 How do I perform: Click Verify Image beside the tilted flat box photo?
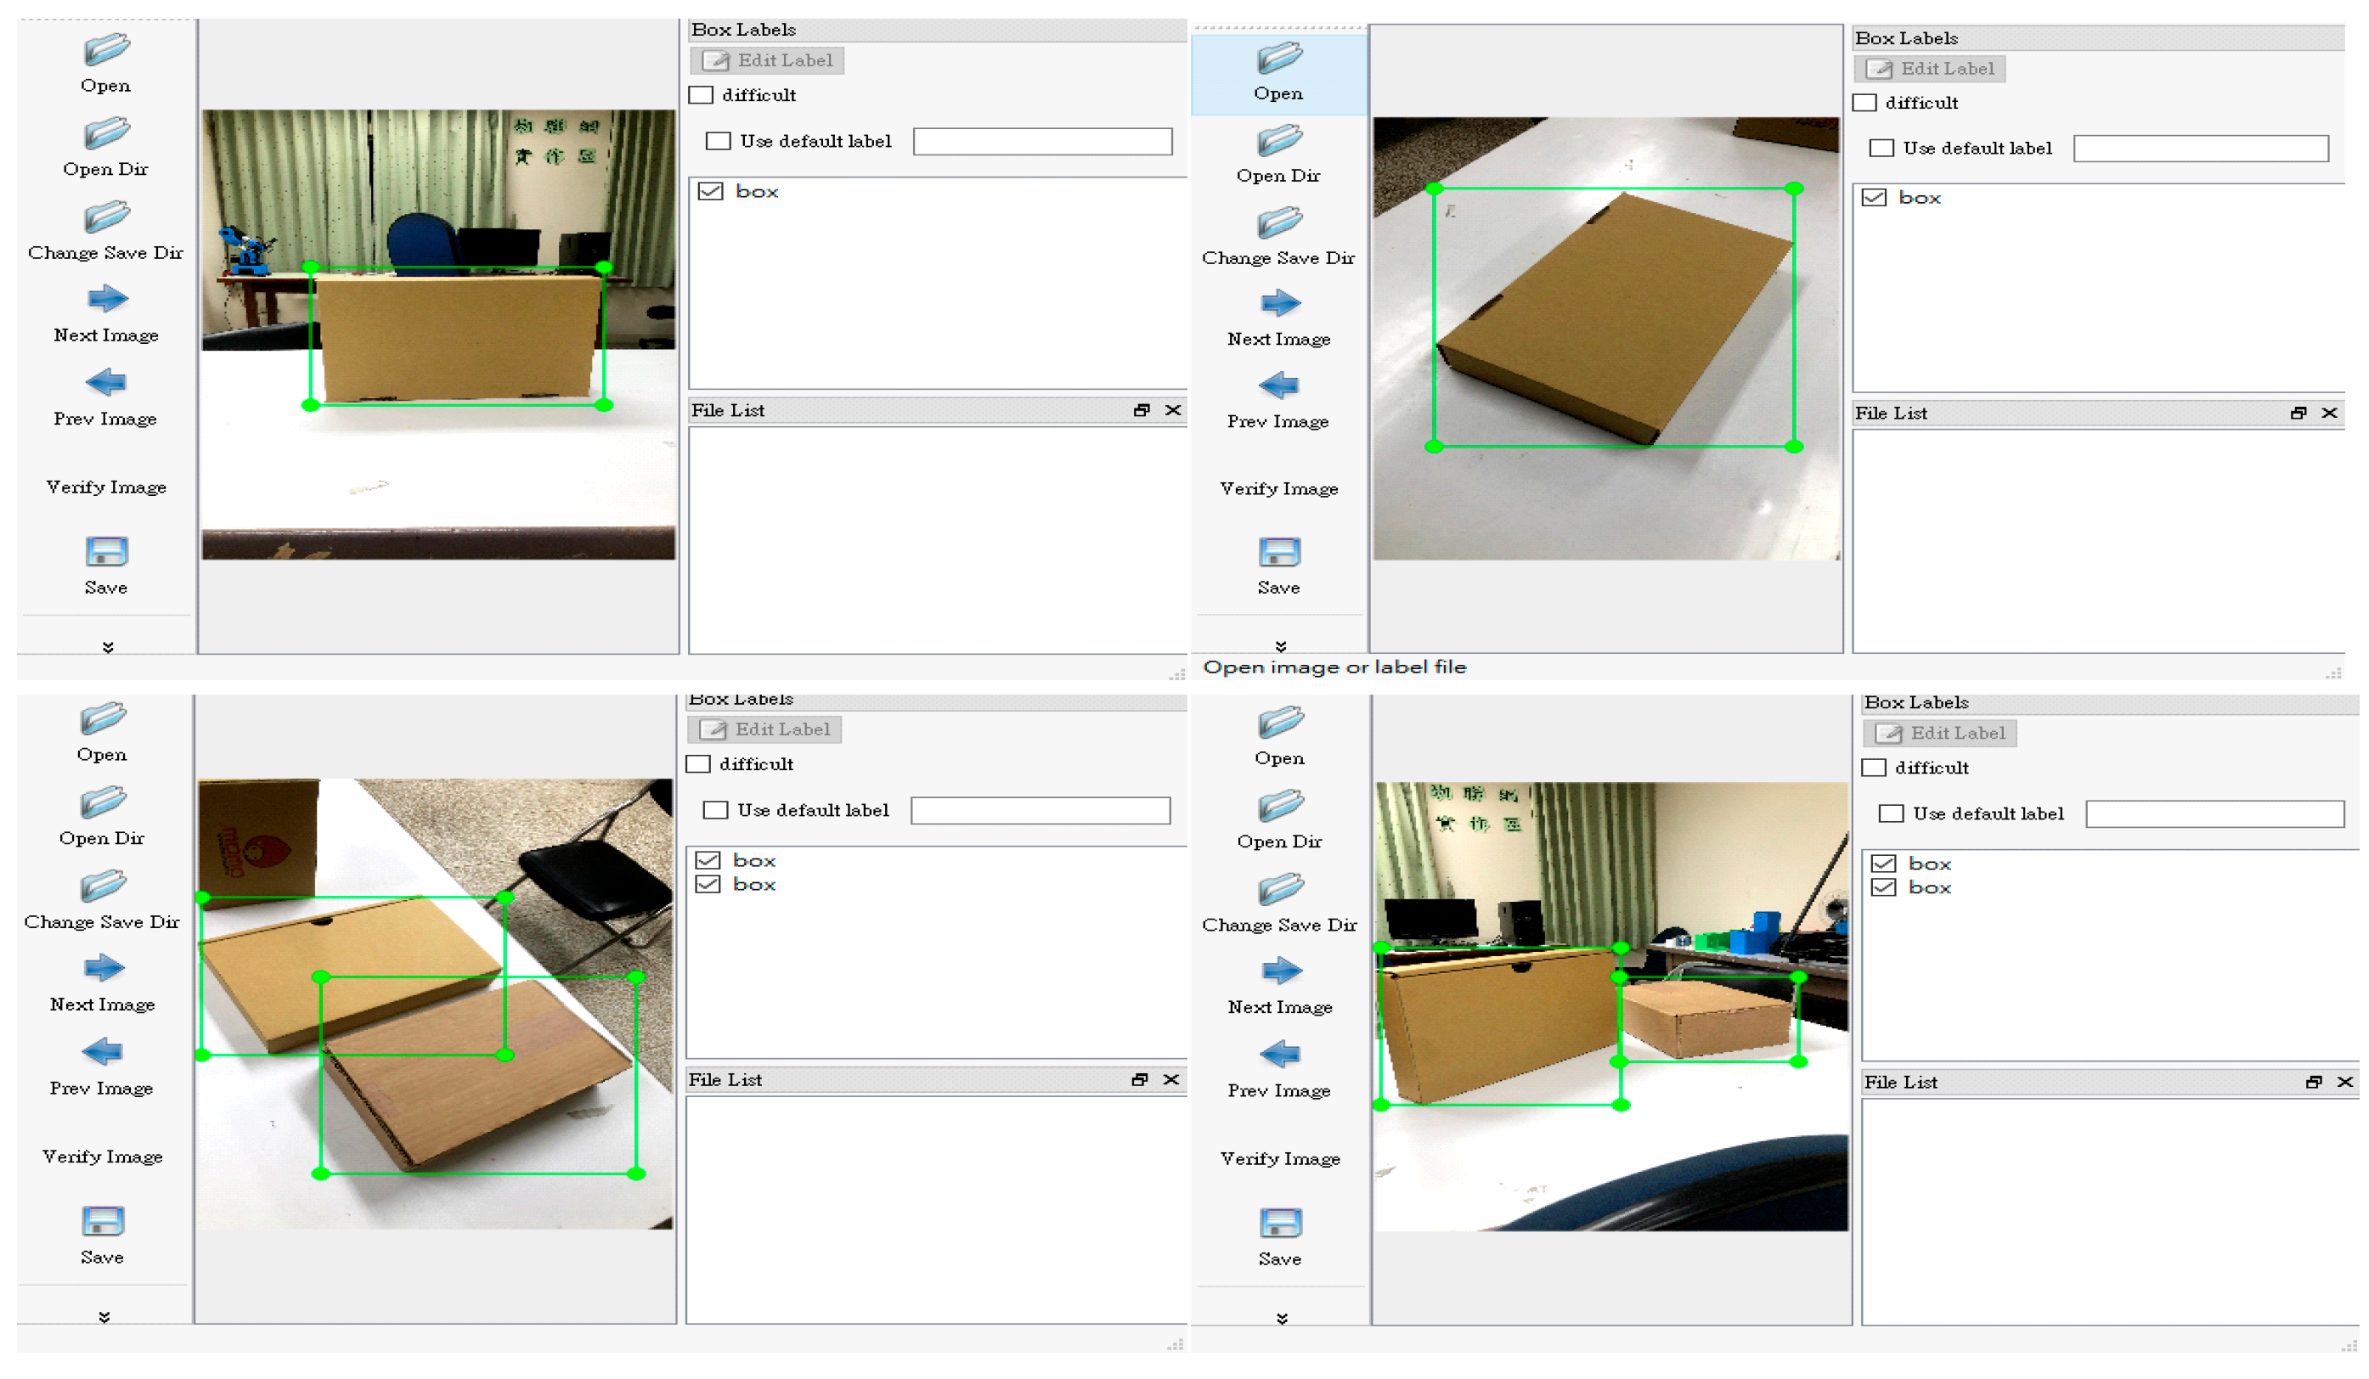coord(1278,489)
